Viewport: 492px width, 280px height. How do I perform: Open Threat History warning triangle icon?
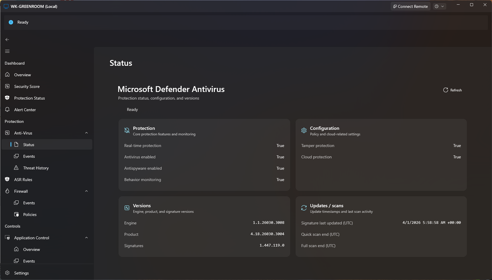click(x=17, y=168)
